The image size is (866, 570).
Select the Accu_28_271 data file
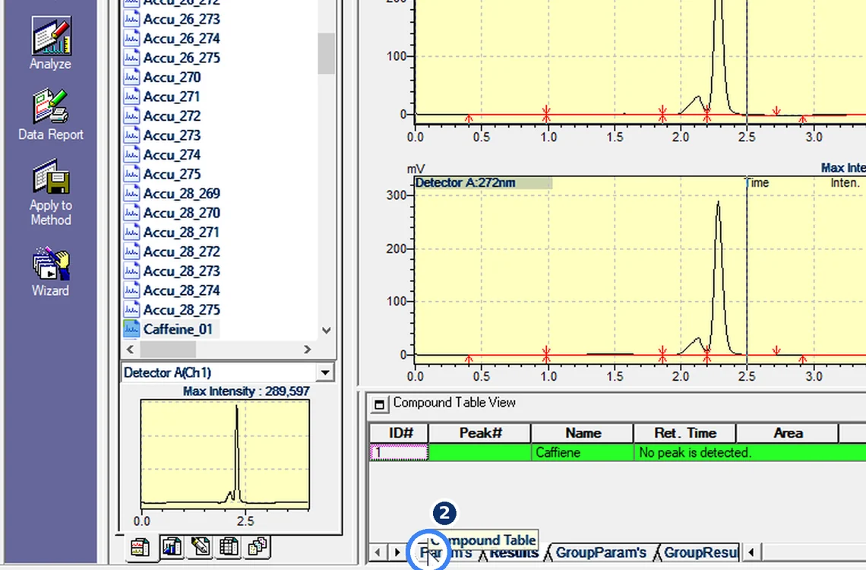tap(182, 232)
